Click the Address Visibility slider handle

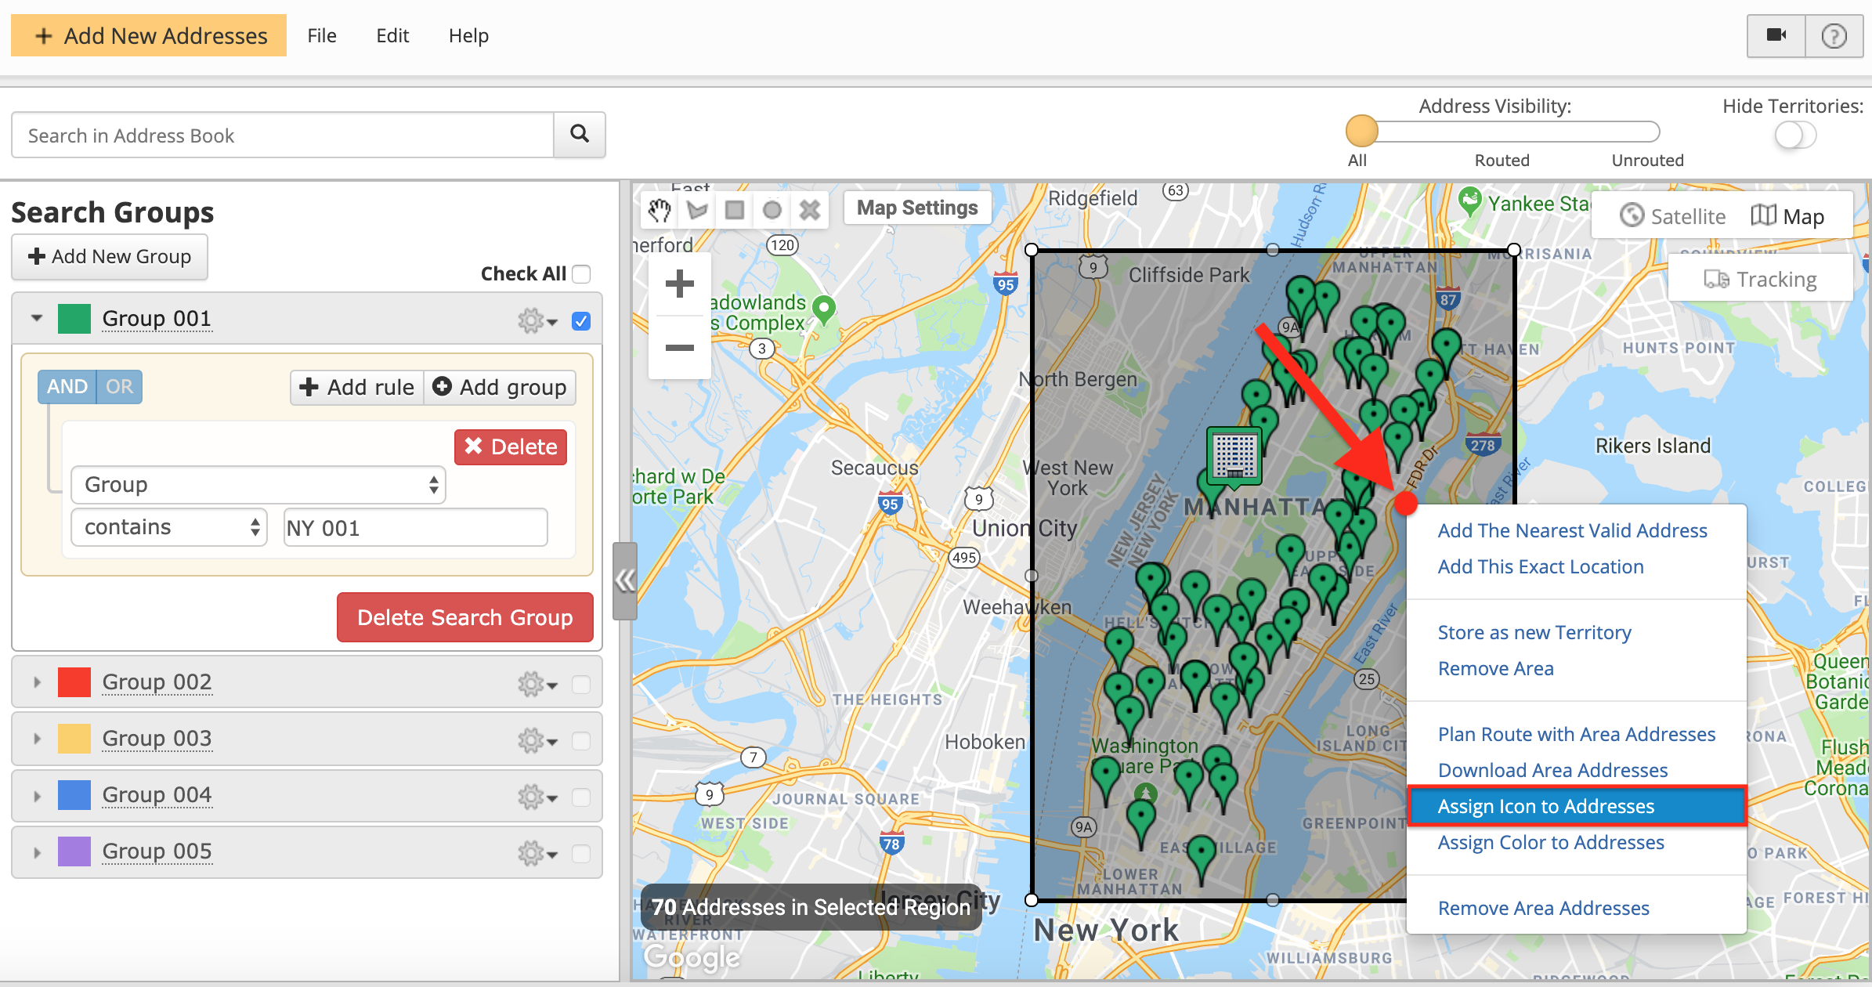point(1361,132)
